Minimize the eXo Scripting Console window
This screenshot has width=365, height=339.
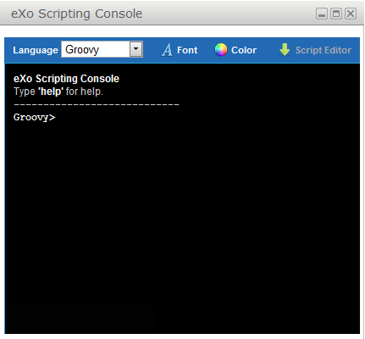(x=322, y=14)
